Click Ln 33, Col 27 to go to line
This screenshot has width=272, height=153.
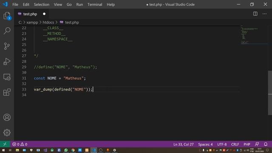pos(183,144)
